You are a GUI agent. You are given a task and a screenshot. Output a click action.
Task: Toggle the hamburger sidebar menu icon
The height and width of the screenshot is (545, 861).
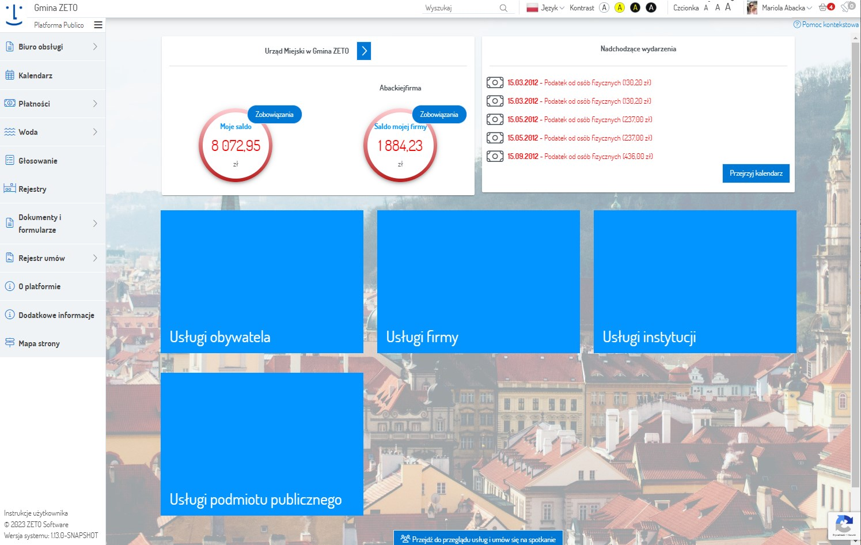coord(98,25)
